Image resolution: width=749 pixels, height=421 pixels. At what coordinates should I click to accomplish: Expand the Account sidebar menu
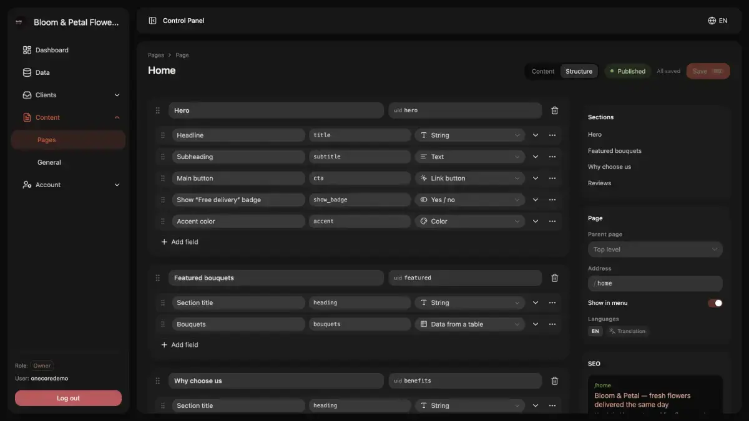(x=117, y=185)
